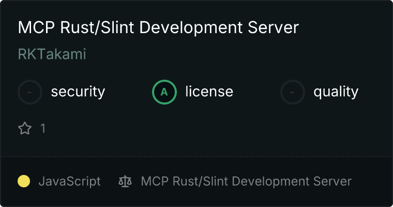
Task: Open the RKTakami author profile link
Action: (x=52, y=54)
